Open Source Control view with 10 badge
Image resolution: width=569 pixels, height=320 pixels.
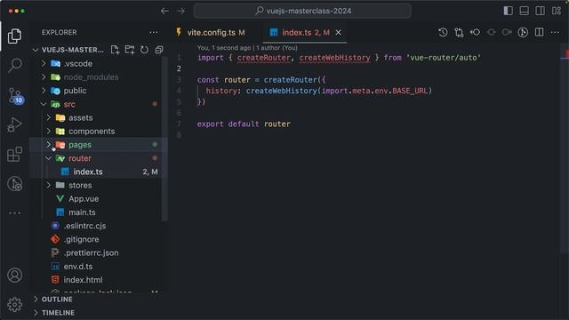click(x=15, y=96)
